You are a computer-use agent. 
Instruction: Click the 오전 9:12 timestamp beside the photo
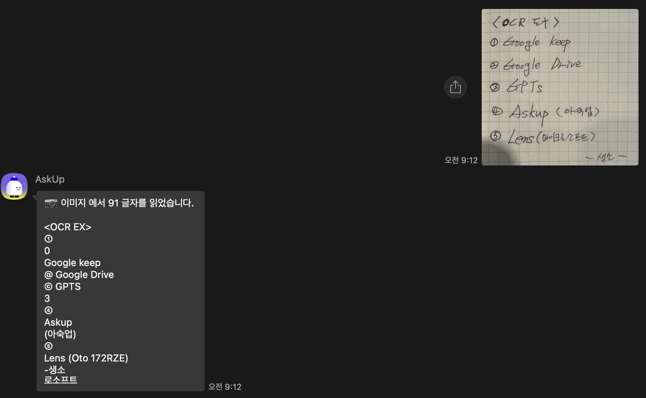point(461,160)
